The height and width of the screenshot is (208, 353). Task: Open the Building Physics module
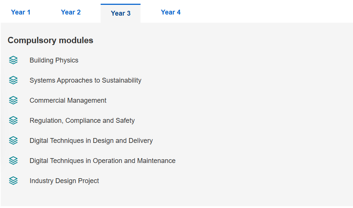[x=54, y=60]
